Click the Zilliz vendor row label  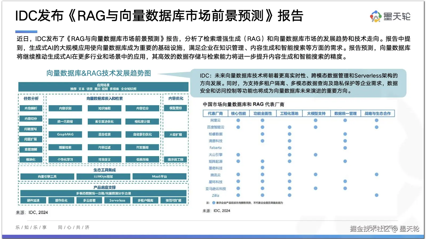pyautogui.click(x=215, y=196)
